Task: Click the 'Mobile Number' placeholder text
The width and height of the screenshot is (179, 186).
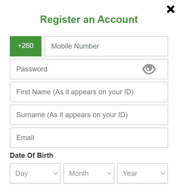Action: click(x=75, y=46)
